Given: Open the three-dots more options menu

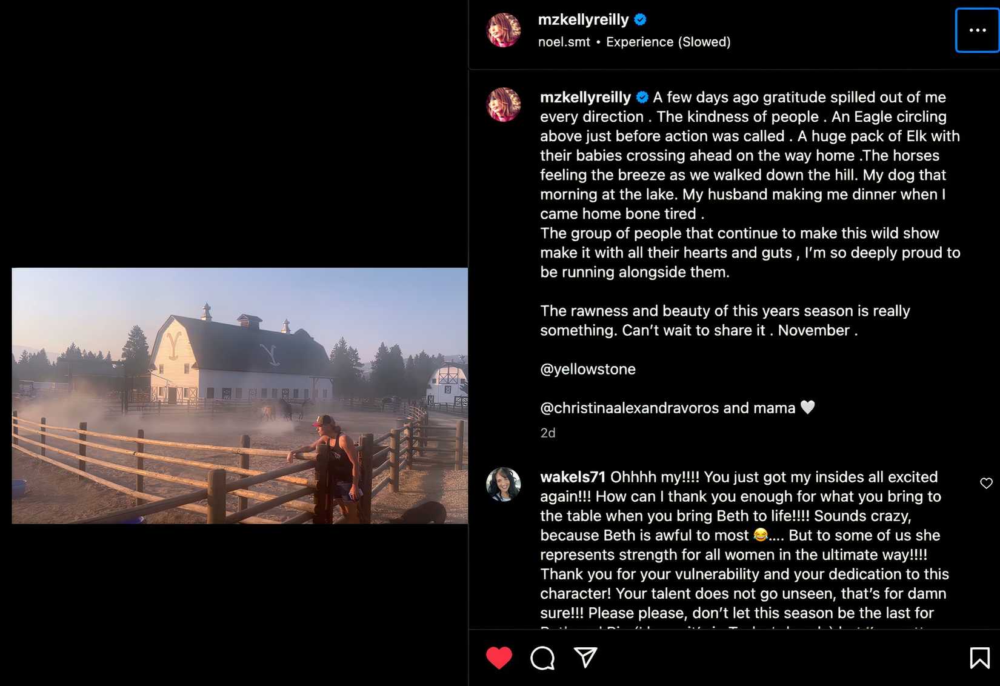Looking at the screenshot, I should pos(977,30).
